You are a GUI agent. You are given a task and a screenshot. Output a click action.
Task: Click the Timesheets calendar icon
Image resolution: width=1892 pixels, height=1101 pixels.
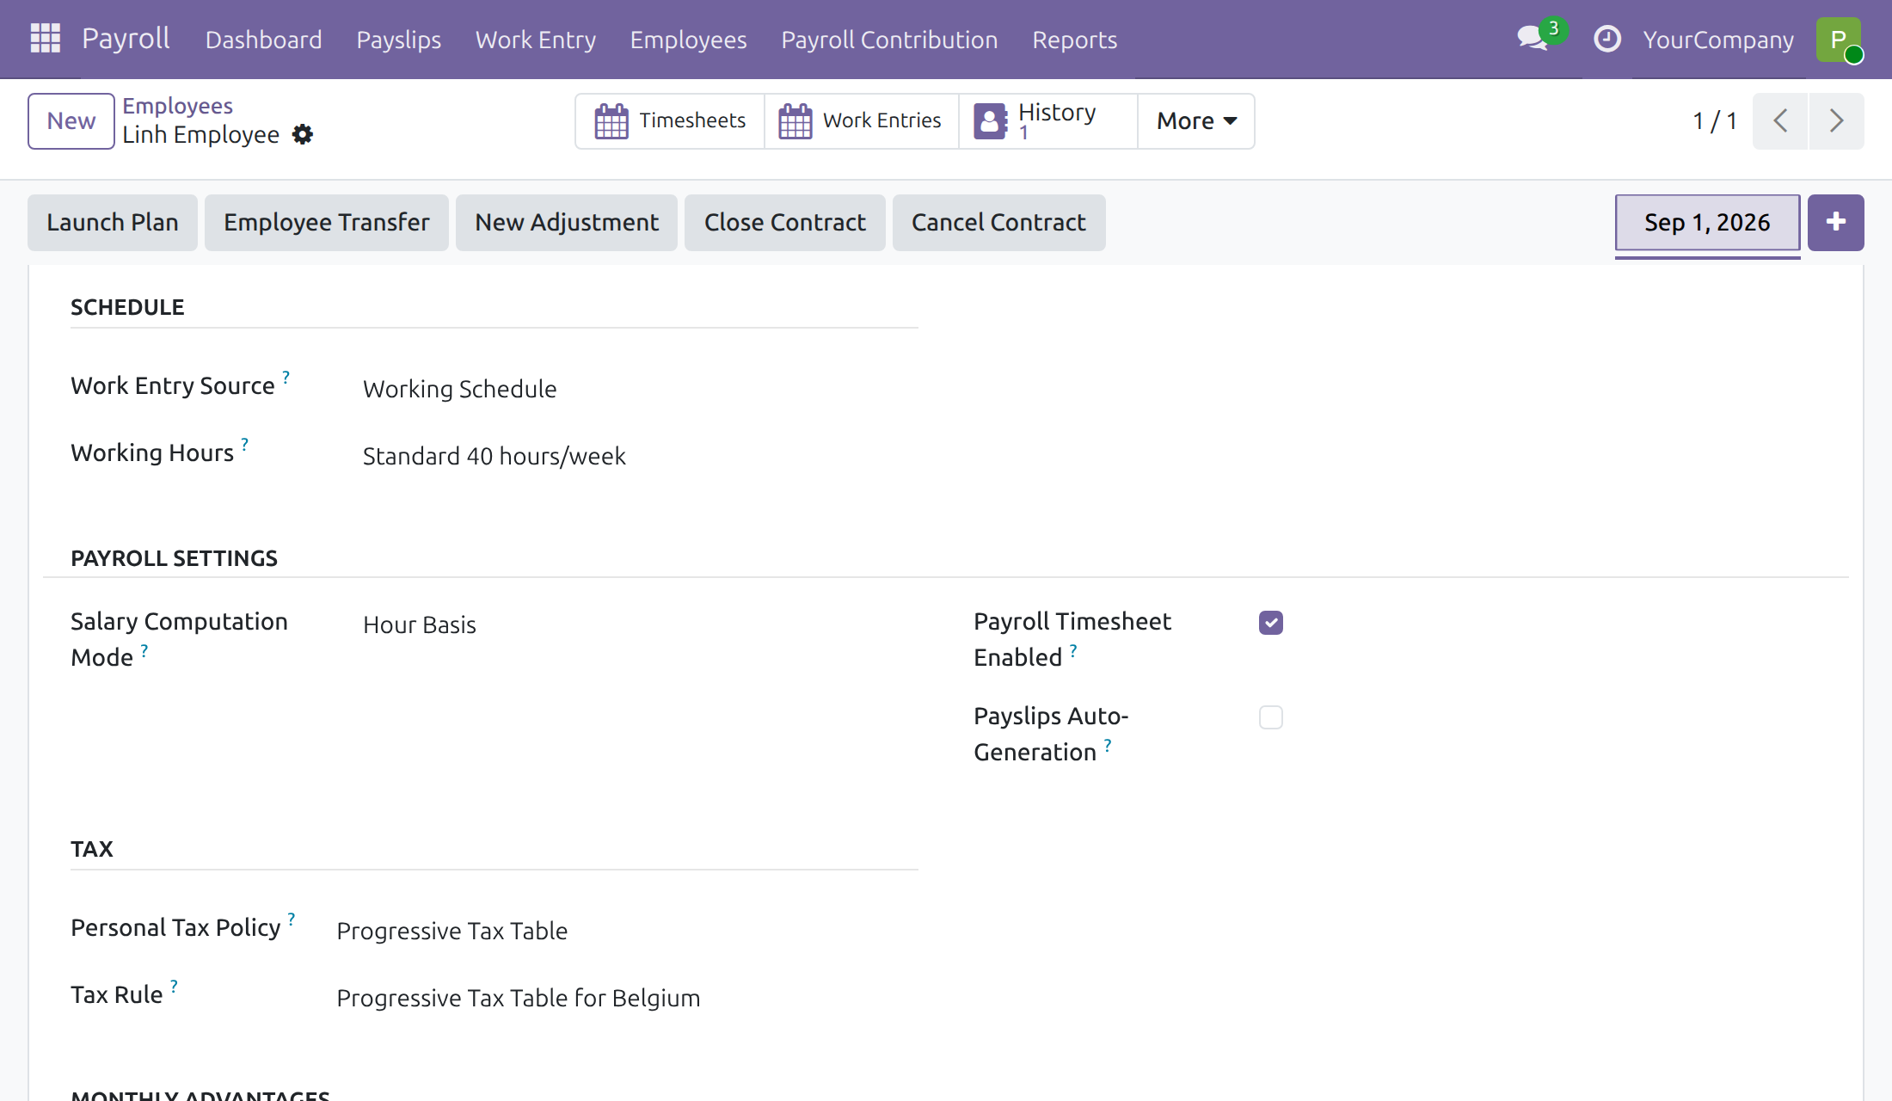[x=611, y=121]
